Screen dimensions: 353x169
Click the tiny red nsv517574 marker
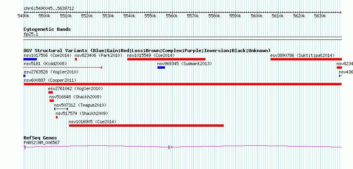(57, 117)
